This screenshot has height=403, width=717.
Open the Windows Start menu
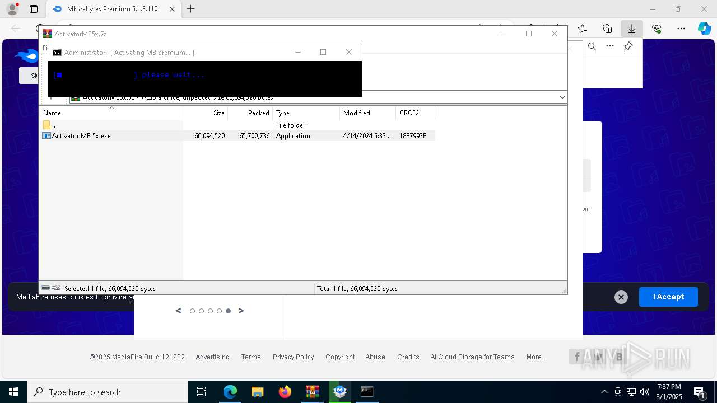(x=13, y=392)
